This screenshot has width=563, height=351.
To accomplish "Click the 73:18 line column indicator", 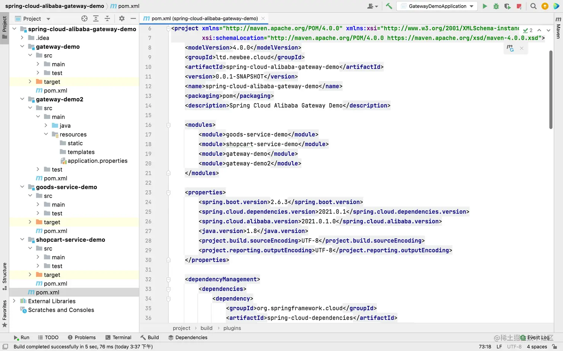I will coord(485,347).
